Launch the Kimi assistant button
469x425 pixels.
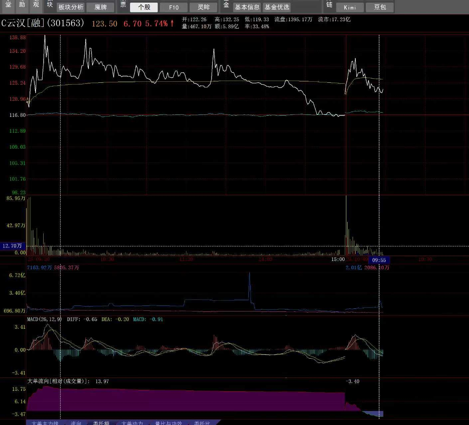tap(350, 7)
